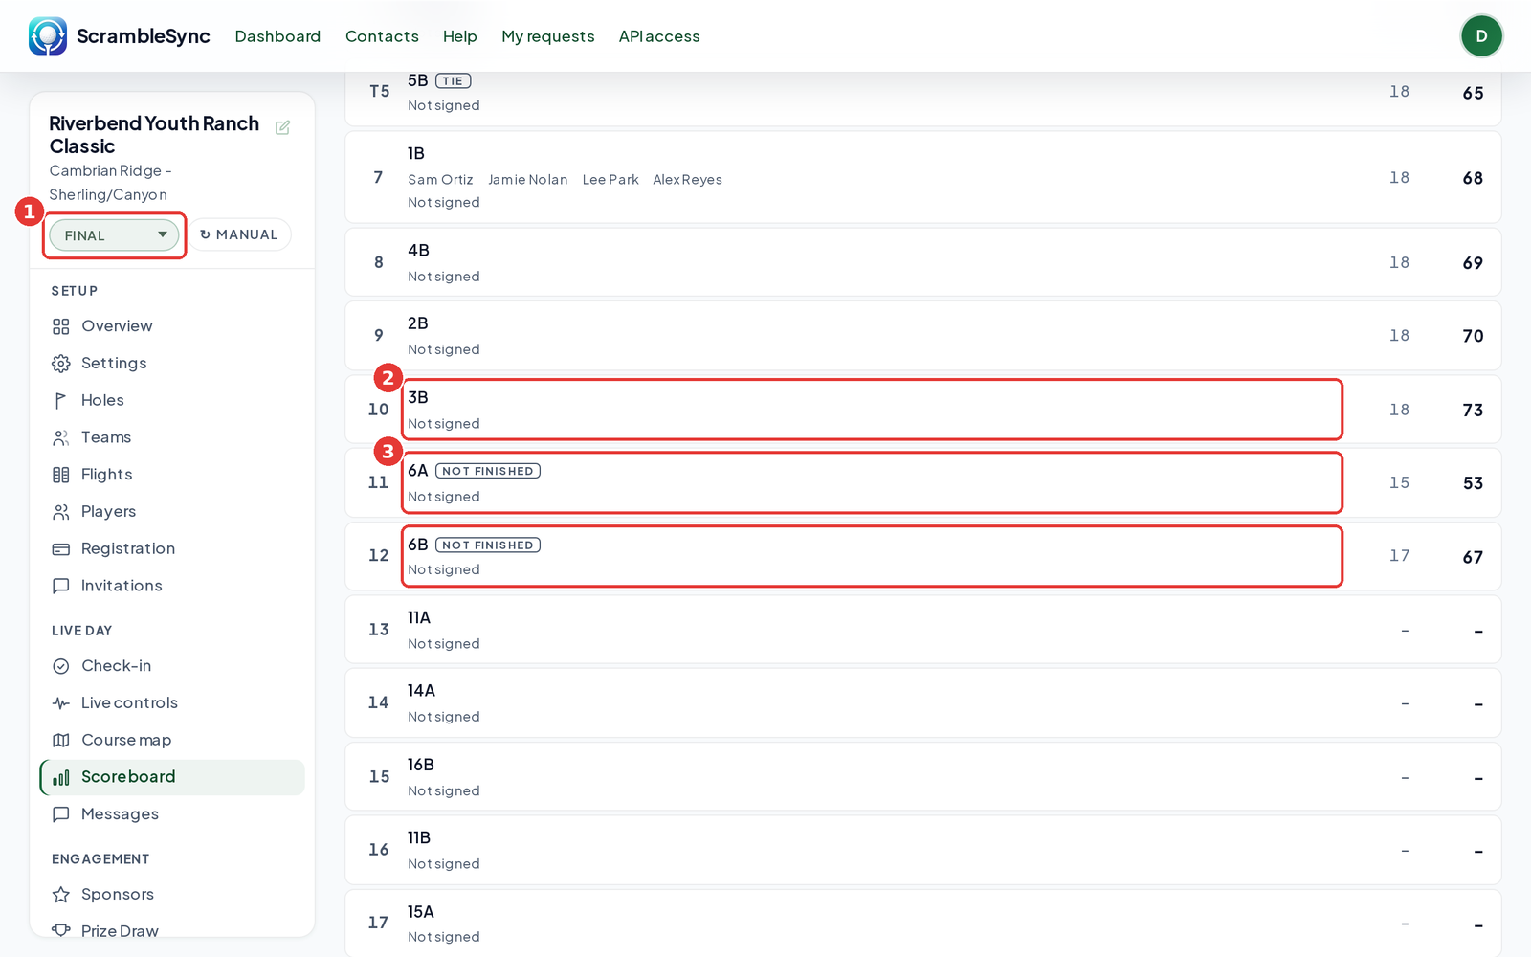Click the Registration card icon
Viewport: 1531px width, 957px height.
(61, 549)
